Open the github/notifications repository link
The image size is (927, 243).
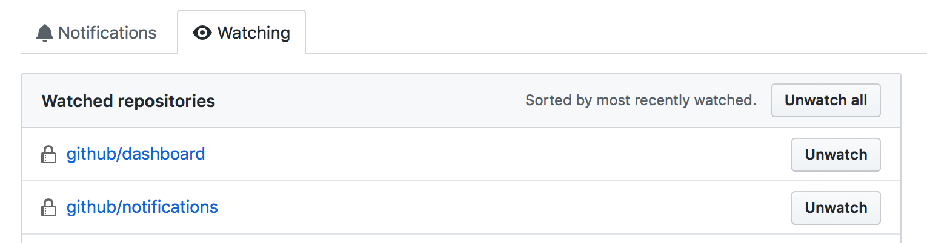point(142,207)
